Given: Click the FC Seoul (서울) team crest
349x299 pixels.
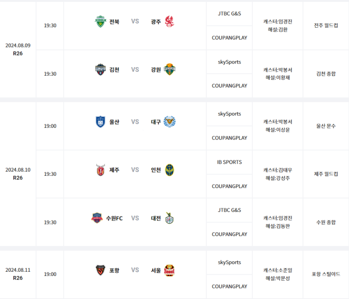Looking at the screenshot, I should pos(170,270).
